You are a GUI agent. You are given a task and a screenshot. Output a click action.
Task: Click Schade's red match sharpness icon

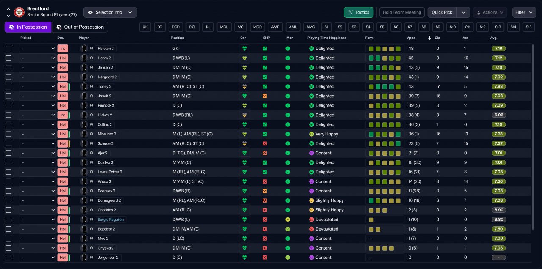point(265,144)
